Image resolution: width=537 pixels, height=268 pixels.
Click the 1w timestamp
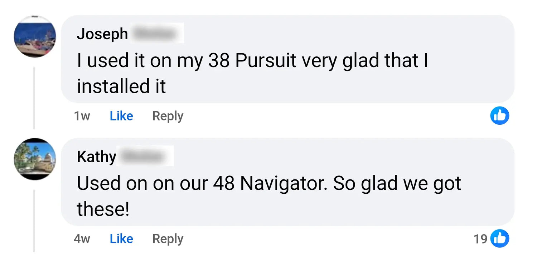[x=82, y=116]
